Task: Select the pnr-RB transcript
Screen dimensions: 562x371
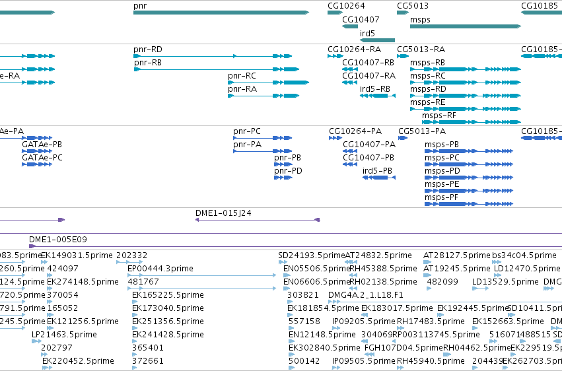Action: (x=217, y=69)
